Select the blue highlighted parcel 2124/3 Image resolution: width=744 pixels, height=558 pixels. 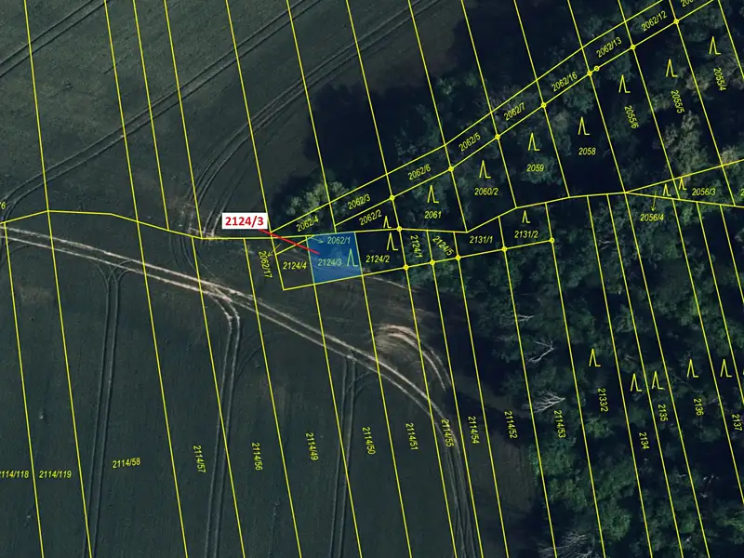(x=335, y=259)
